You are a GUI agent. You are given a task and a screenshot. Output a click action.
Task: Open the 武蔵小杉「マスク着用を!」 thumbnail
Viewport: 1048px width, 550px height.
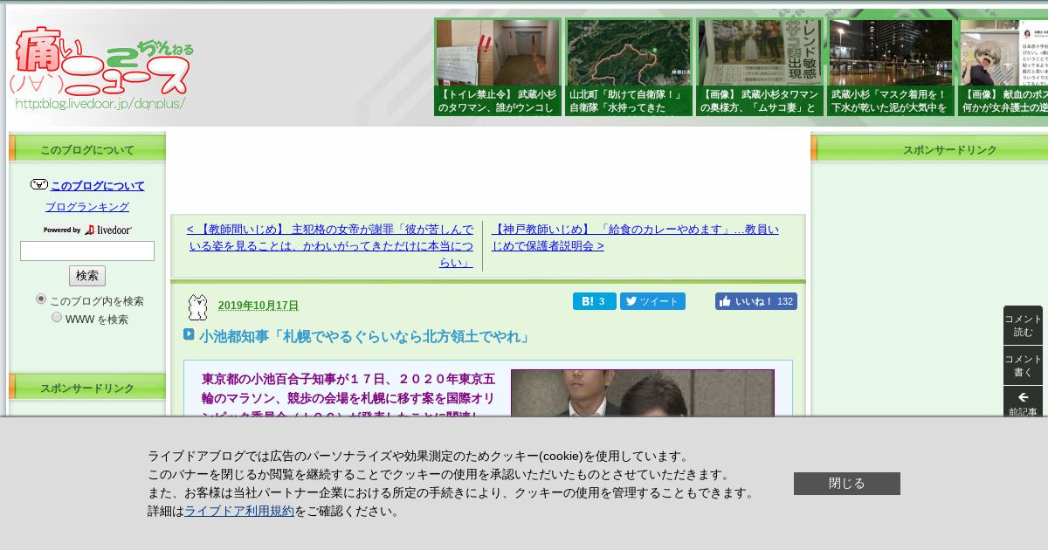tap(891, 67)
